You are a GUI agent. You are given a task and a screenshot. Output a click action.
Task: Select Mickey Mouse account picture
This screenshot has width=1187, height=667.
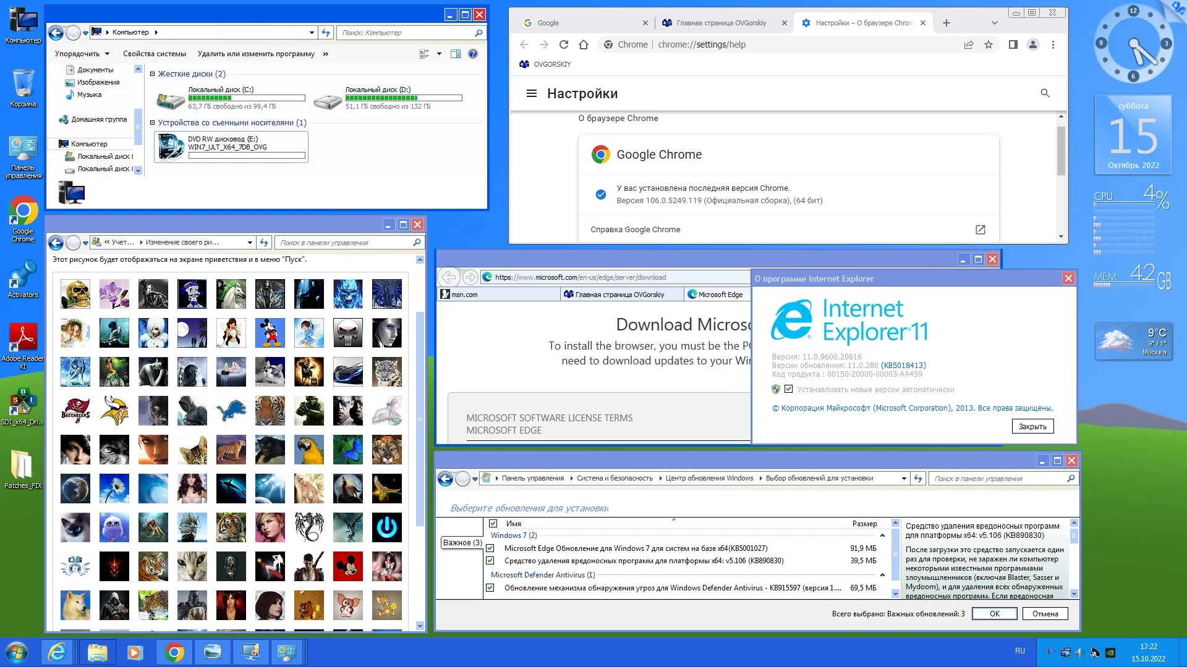tap(270, 333)
